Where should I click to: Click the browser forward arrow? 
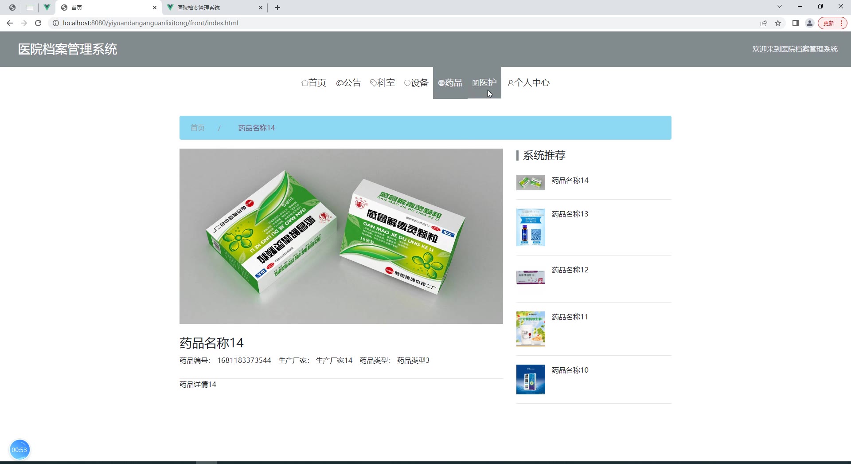tap(24, 23)
